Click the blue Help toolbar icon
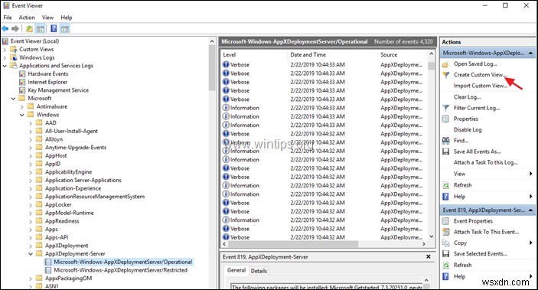The height and width of the screenshot is (290, 538). (54, 29)
